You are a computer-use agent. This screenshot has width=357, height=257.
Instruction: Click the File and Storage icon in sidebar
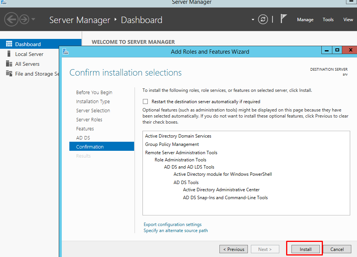point(9,73)
